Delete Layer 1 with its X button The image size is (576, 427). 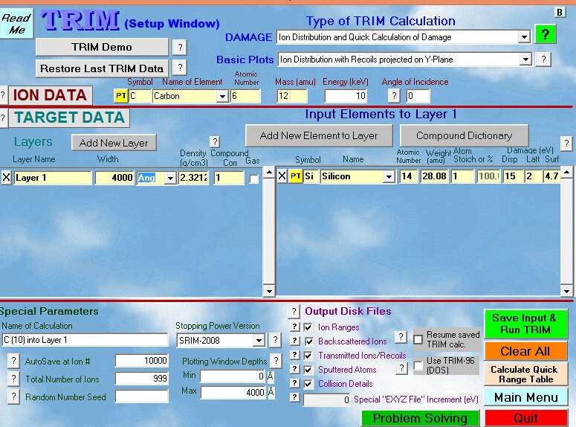click(x=6, y=178)
